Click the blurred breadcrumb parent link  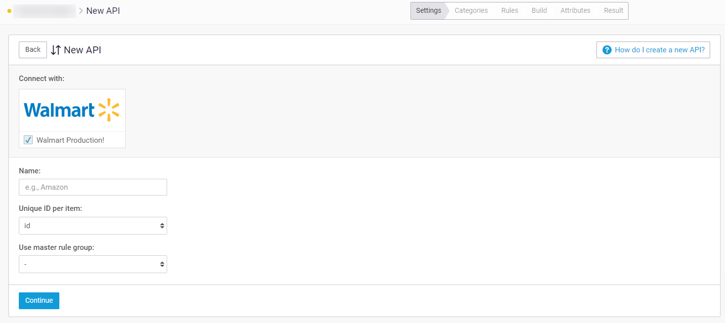pos(45,11)
